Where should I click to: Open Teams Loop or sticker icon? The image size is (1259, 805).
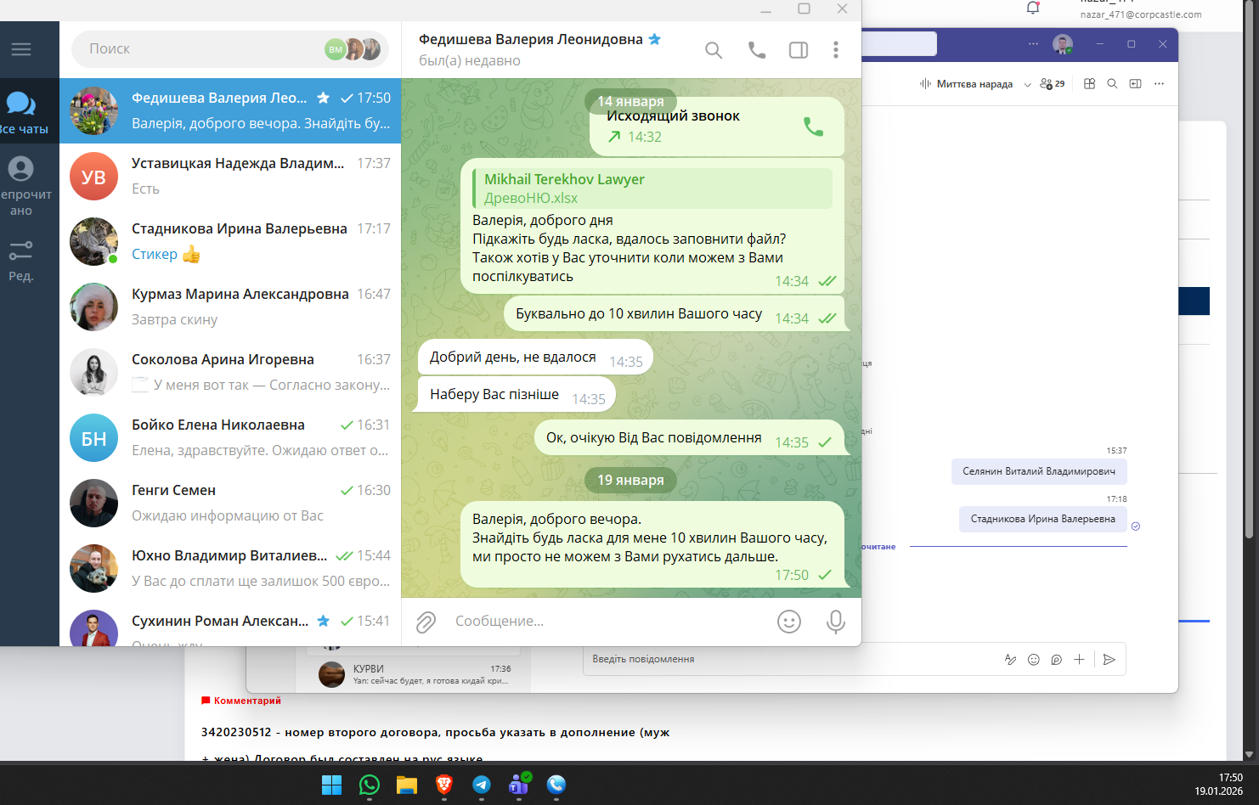(x=1056, y=660)
